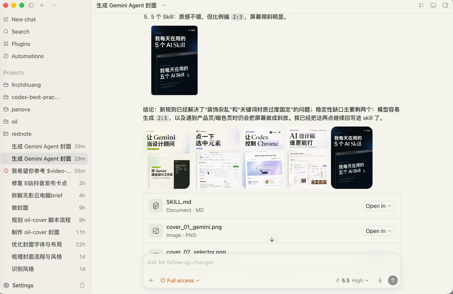Open the 5个 AI Skill thumbnail in gallery row

pos(352,158)
